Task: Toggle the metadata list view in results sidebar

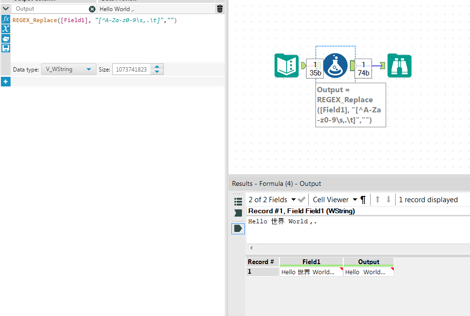Action: [x=238, y=201]
